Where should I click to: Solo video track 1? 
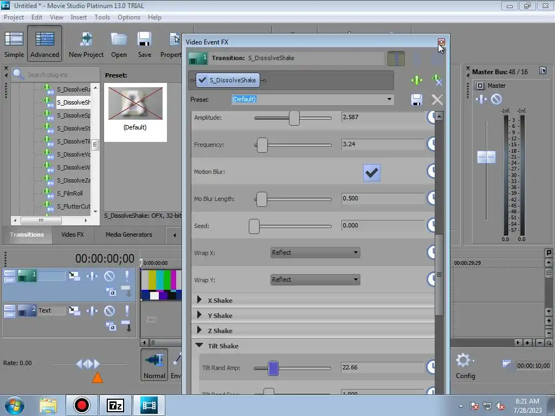[x=127, y=276]
